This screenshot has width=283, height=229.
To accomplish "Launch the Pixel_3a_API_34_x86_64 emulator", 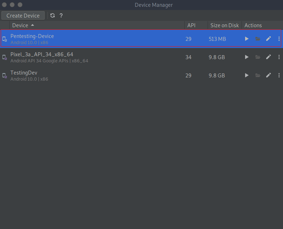I will [247, 57].
